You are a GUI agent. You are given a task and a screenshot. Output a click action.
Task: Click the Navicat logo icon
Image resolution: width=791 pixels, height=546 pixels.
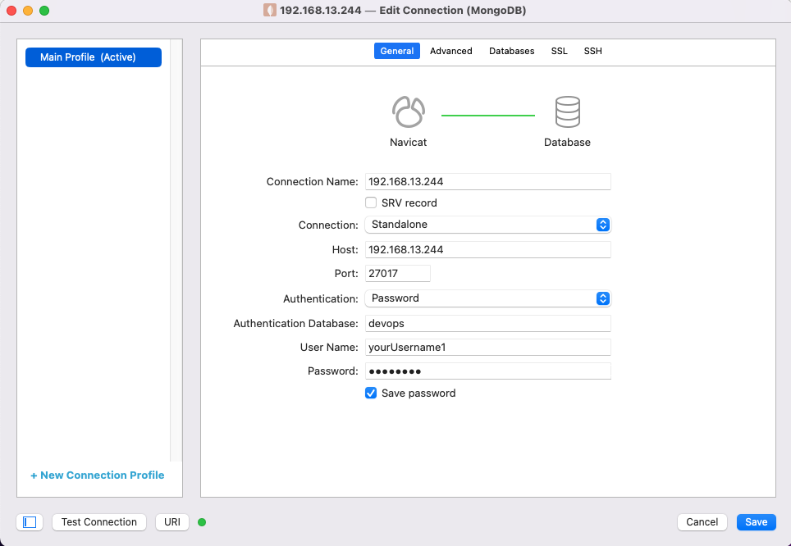(x=409, y=112)
